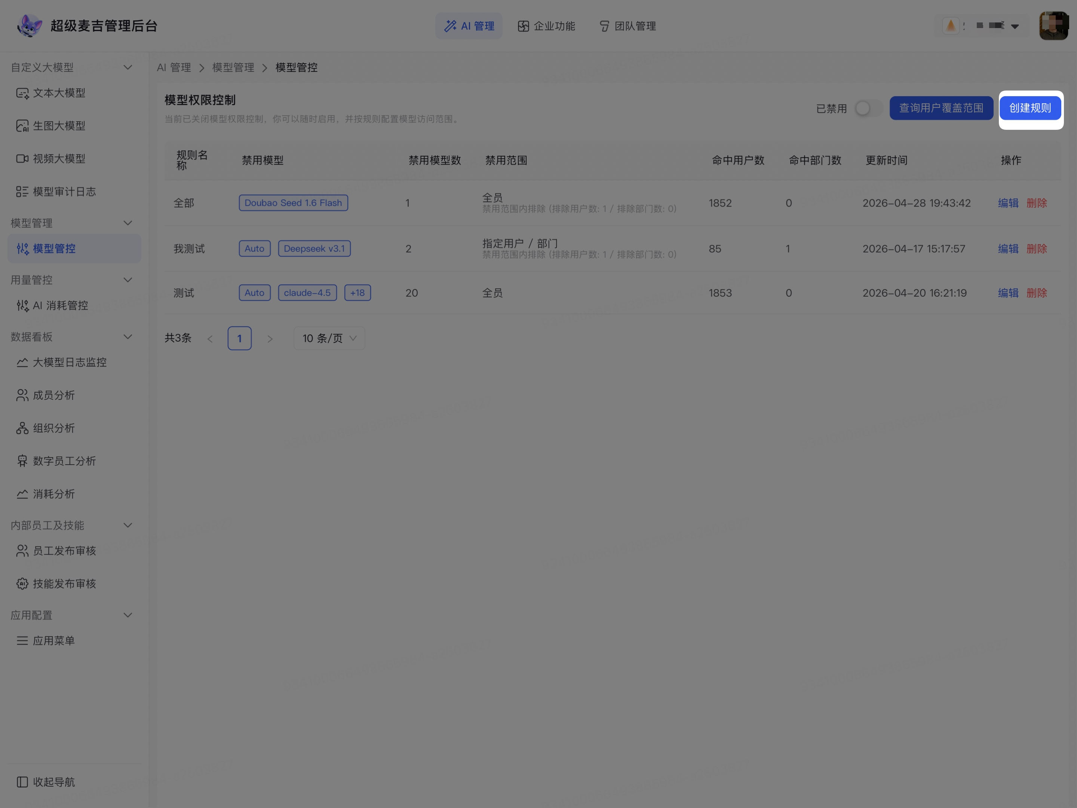Collapse 模型管理 section chevron
This screenshot has width=1077, height=808.
click(x=128, y=223)
